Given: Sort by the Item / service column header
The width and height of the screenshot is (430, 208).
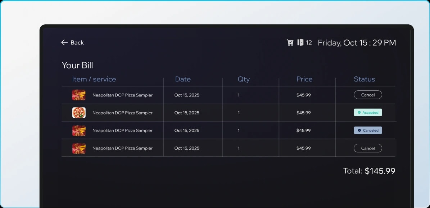Looking at the screenshot, I should coord(94,79).
